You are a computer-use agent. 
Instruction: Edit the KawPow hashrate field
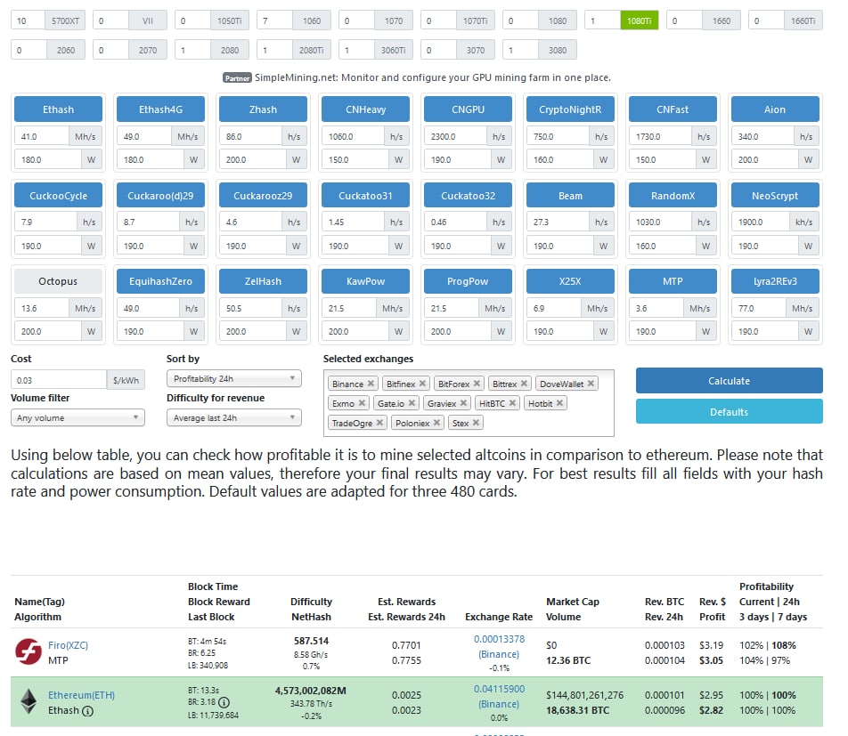click(x=349, y=309)
